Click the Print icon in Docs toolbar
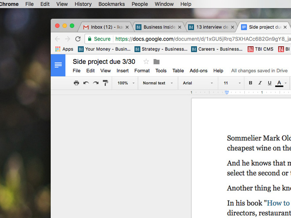This screenshot has height=218, width=291. tap(76, 83)
